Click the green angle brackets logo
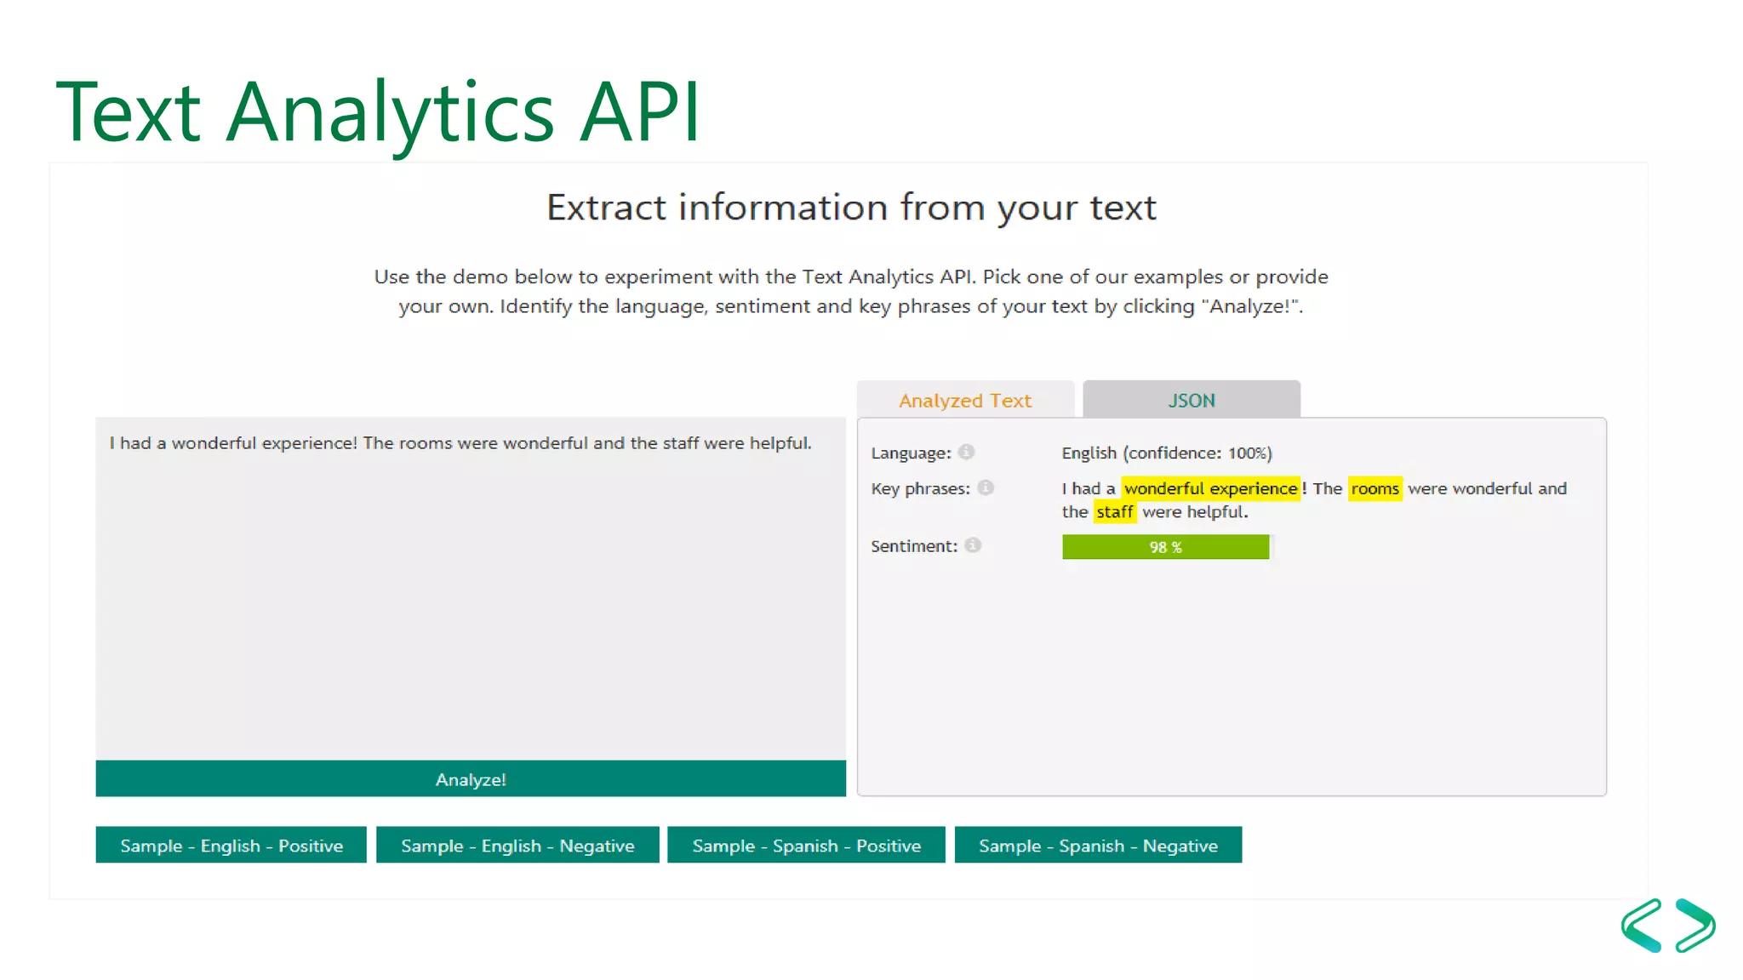Screen dimensions: 1743x980 tap(1668, 926)
